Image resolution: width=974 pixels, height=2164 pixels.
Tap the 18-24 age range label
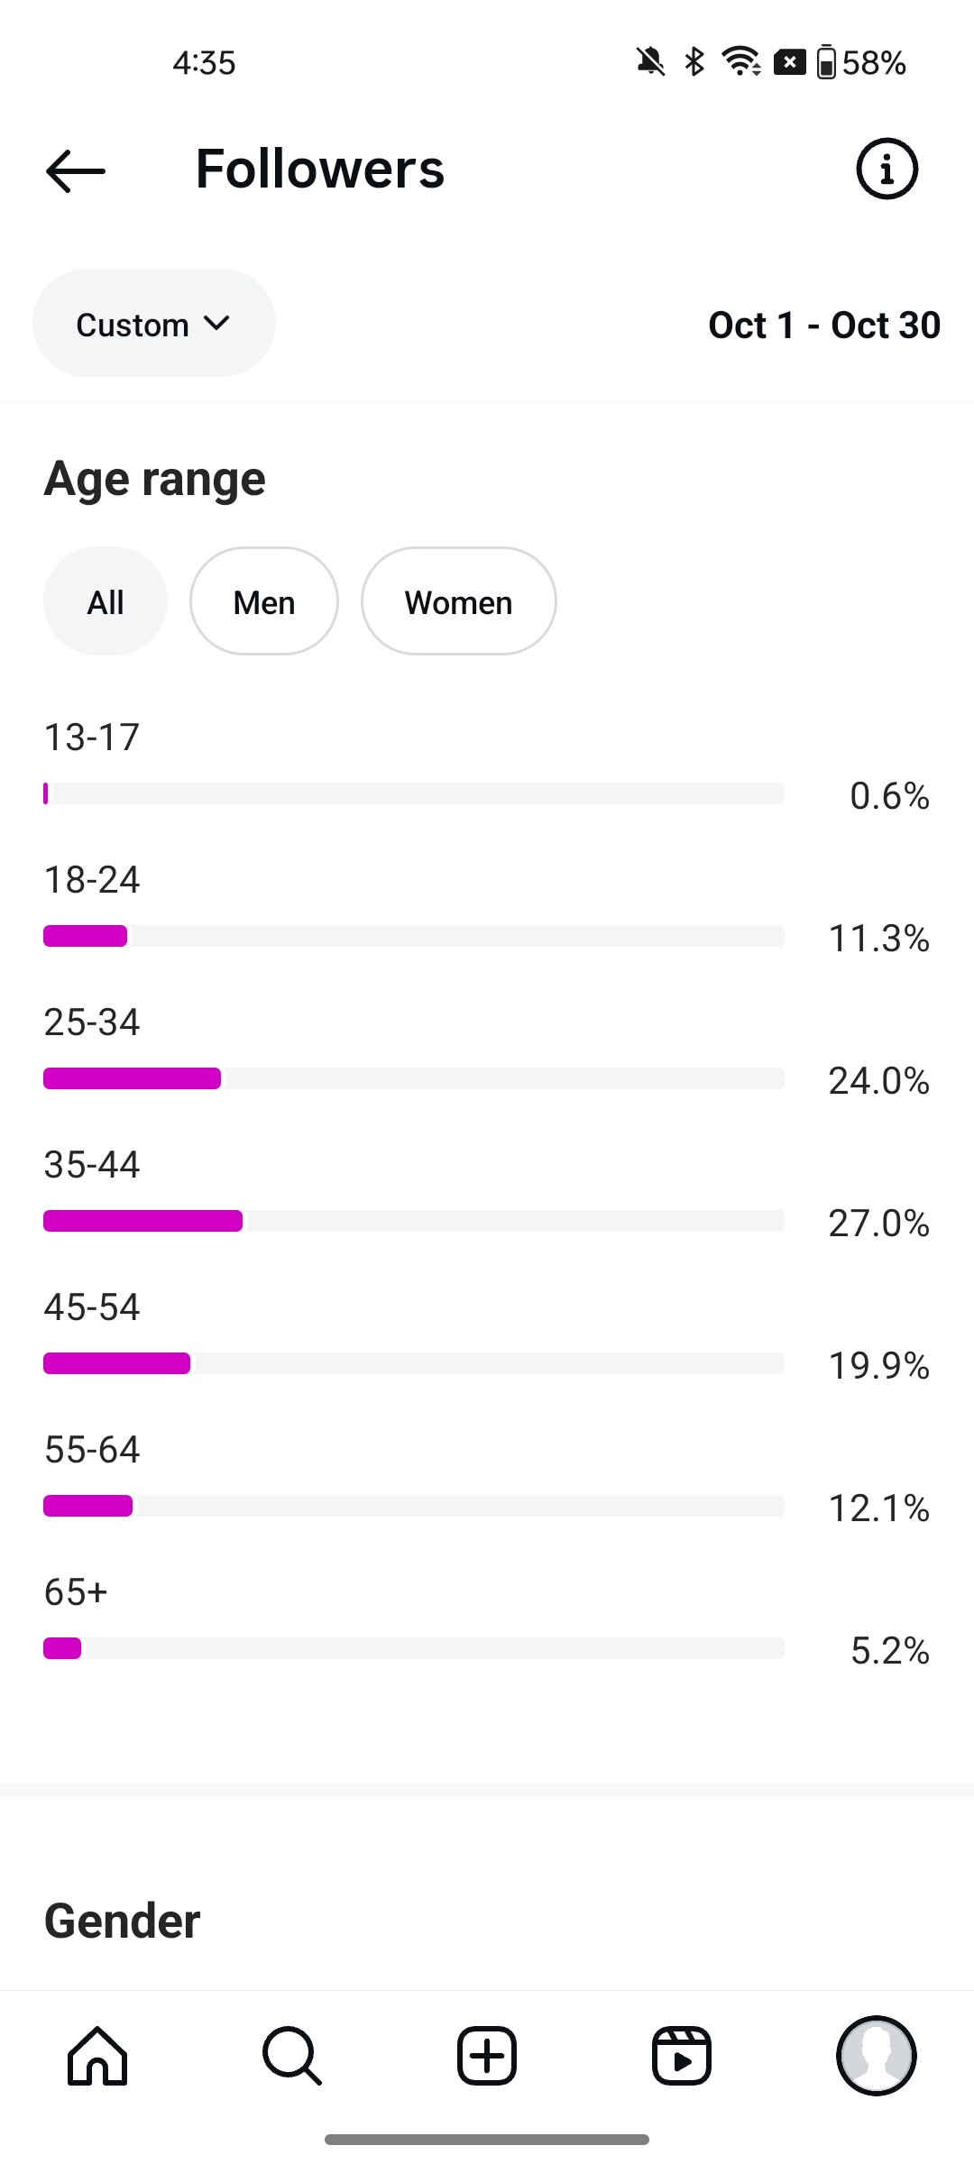pyautogui.click(x=92, y=880)
